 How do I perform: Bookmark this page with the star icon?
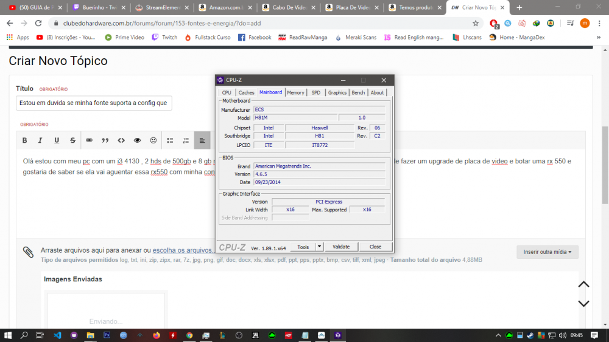coord(476,23)
